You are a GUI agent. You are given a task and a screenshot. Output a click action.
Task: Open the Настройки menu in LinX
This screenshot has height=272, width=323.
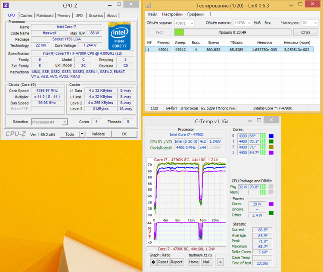click(172, 14)
